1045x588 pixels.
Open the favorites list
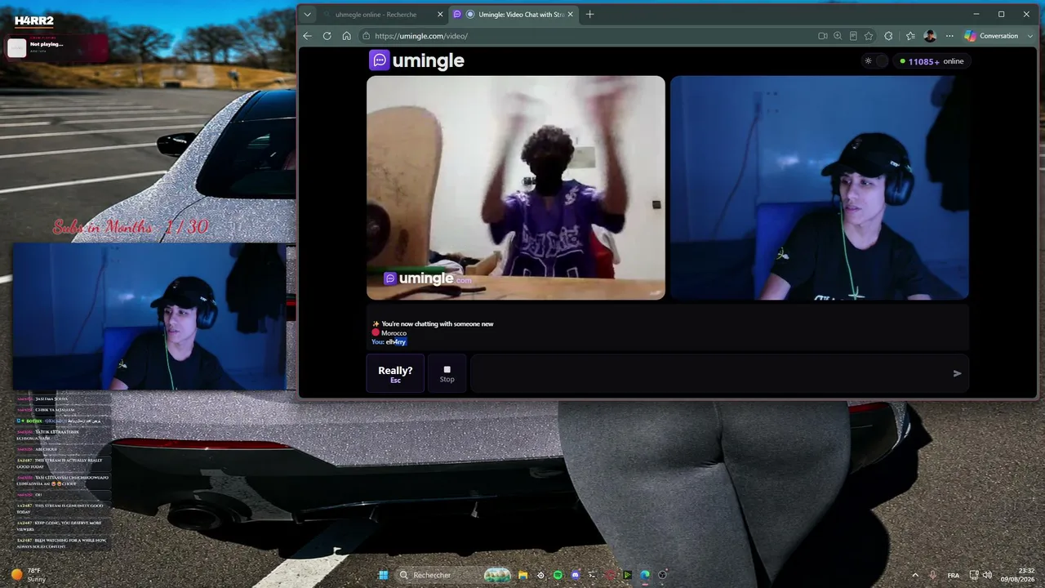click(910, 36)
